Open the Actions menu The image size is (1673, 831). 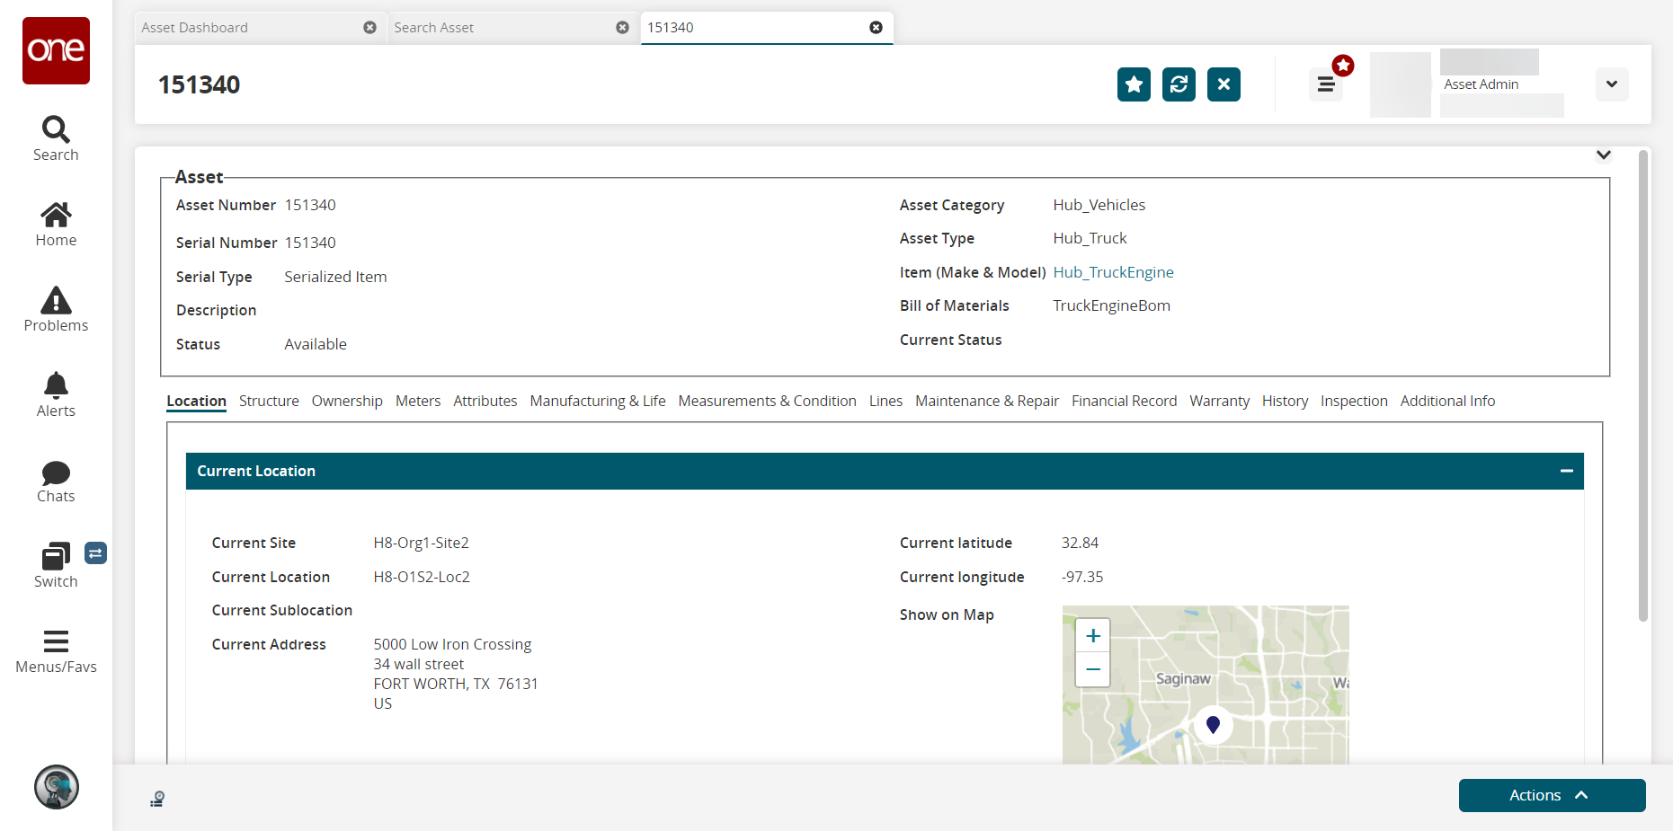click(x=1551, y=795)
